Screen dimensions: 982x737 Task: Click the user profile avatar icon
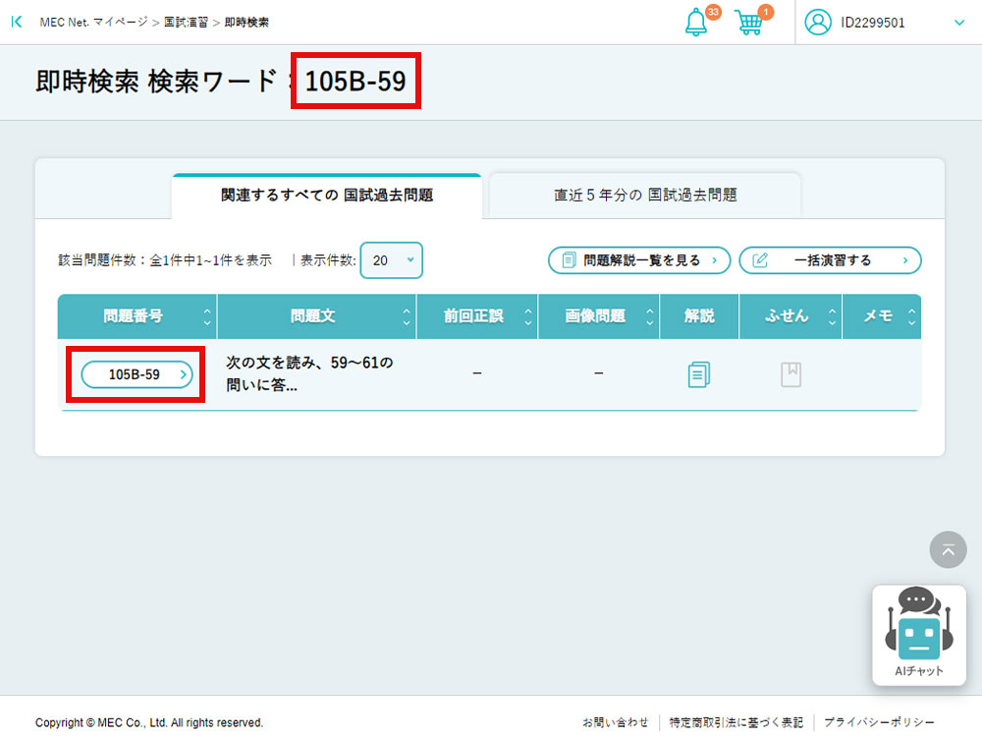[x=818, y=23]
